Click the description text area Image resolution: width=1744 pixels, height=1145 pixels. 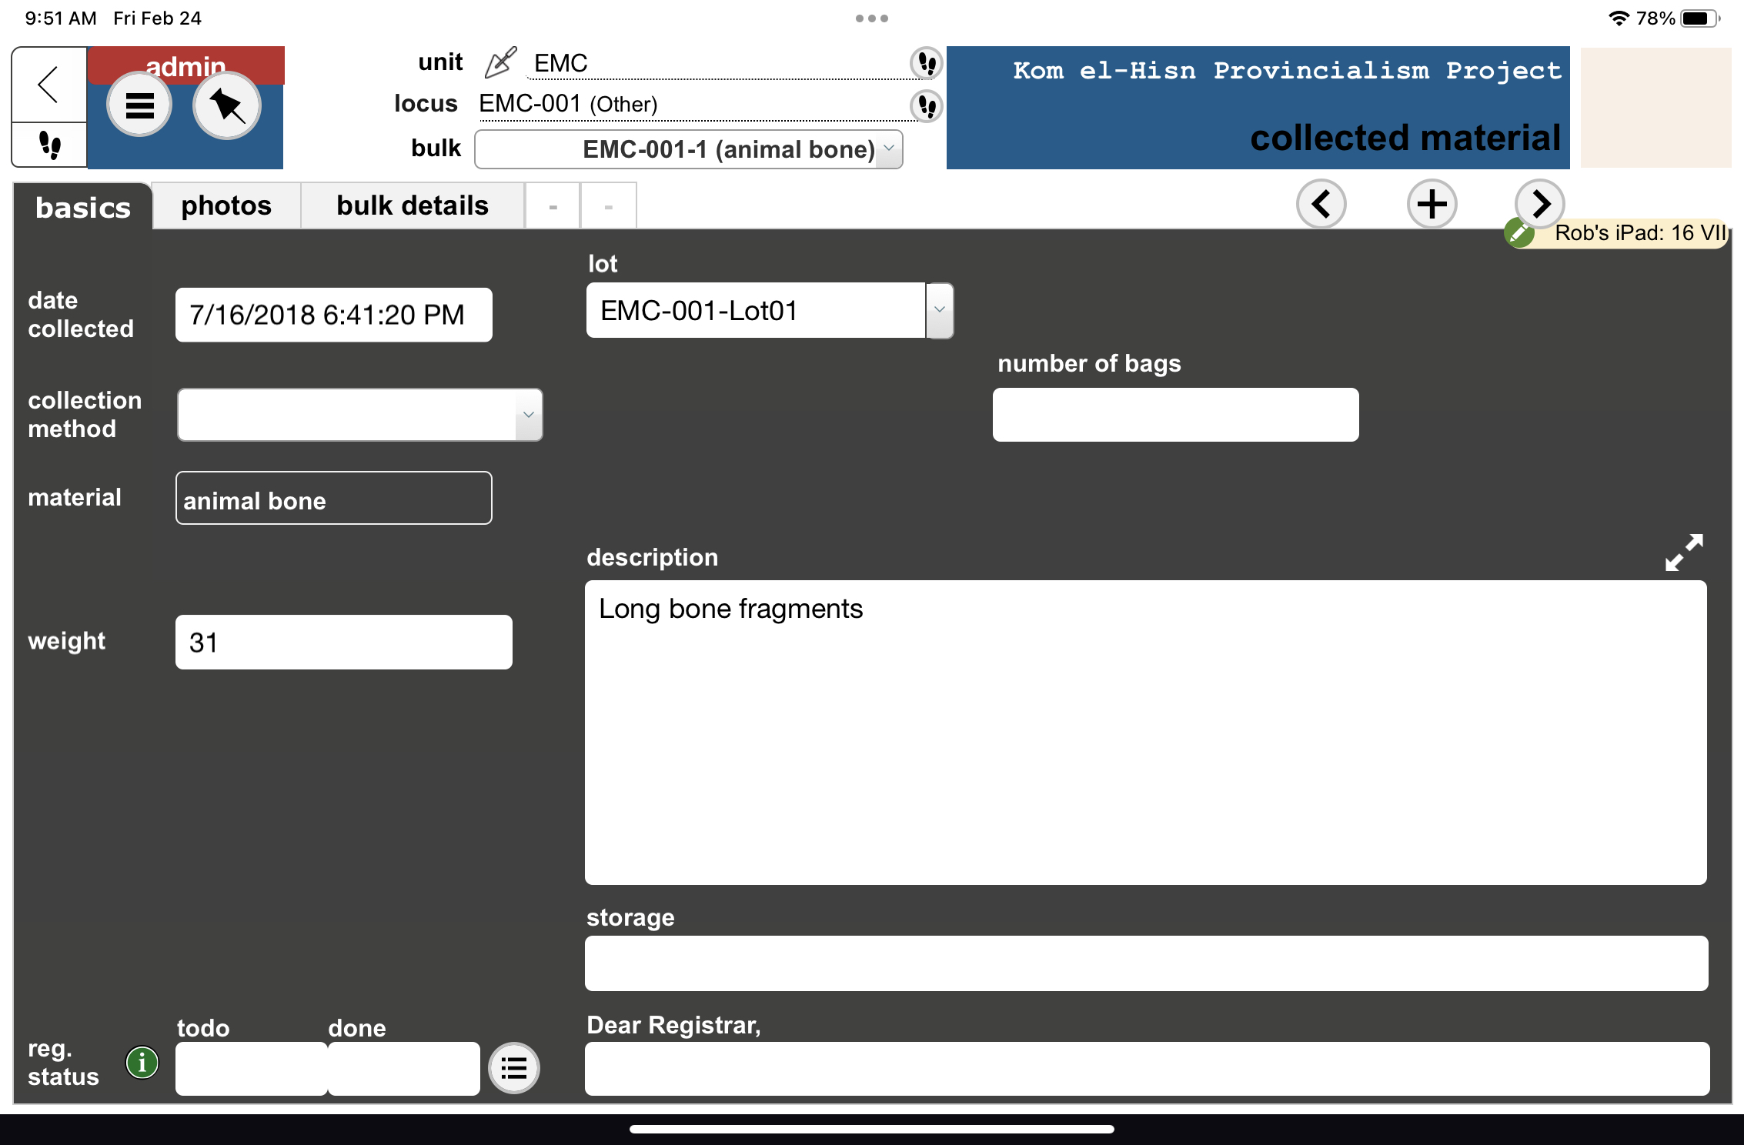point(1145,732)
